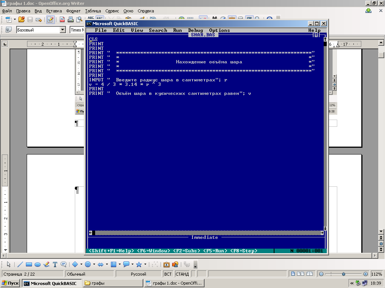This screenshot has height=288, width=385.
Task: Open View menu in QuickBASIC
Action: pos(137,30)
